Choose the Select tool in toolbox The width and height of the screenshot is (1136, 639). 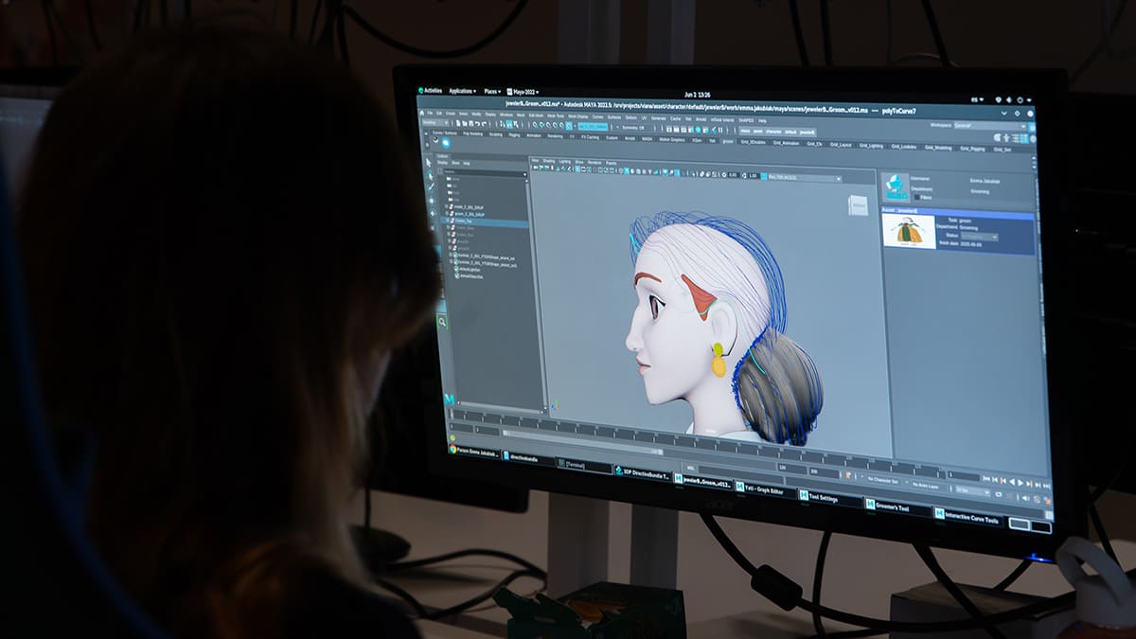point(429,163)
